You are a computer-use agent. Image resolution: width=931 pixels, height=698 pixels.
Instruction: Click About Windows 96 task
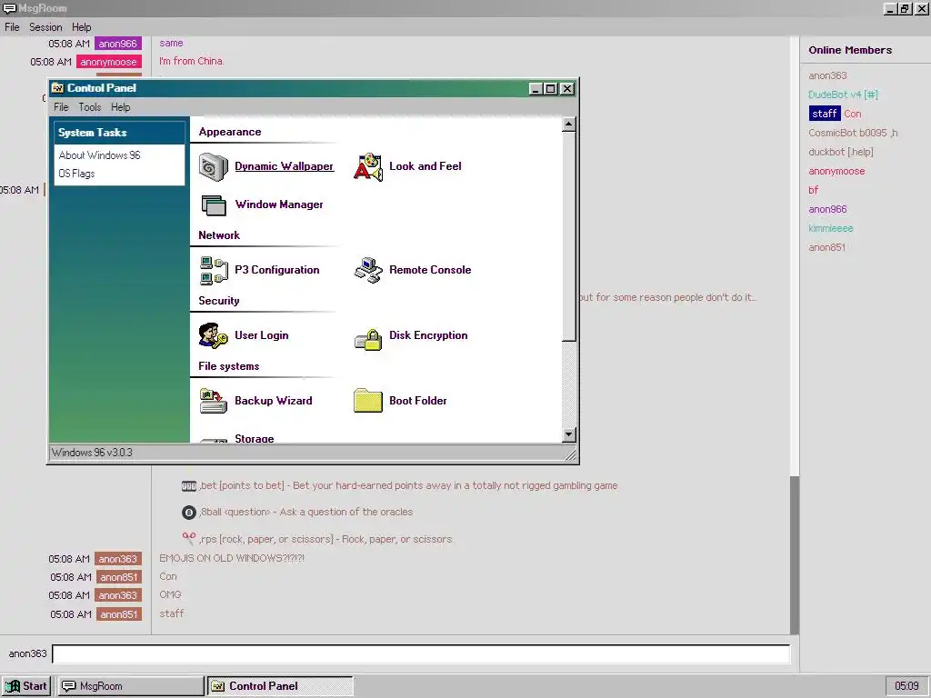pyautogui.click(x=100, y=155)
